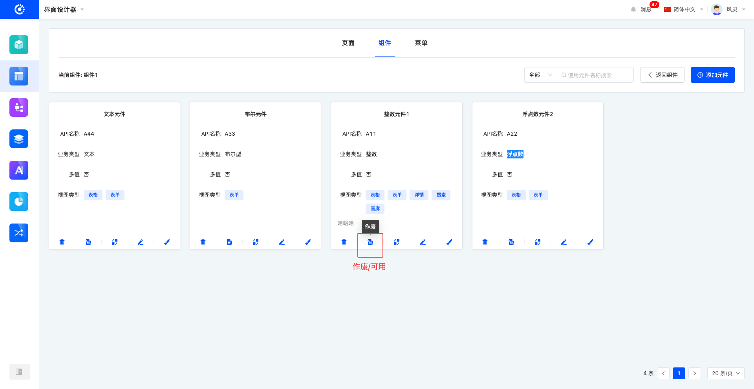This screenshot has width=754, height=389.
Task: Click the green cube icon in sidebar
Action: click(19, 45)
